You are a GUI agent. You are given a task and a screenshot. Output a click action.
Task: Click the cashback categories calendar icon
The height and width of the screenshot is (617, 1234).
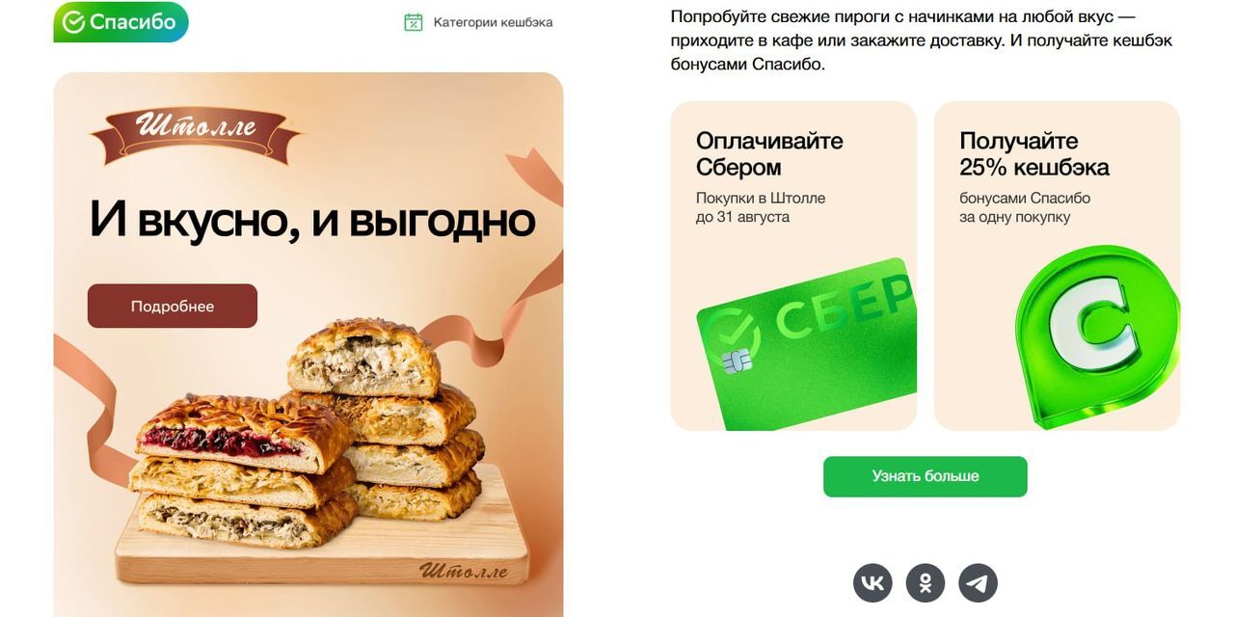(414, 22)
